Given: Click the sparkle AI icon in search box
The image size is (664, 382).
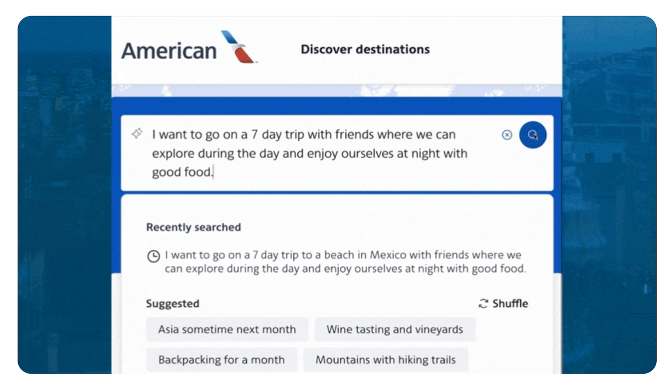Looking at the screenshot, I should 137,134.
